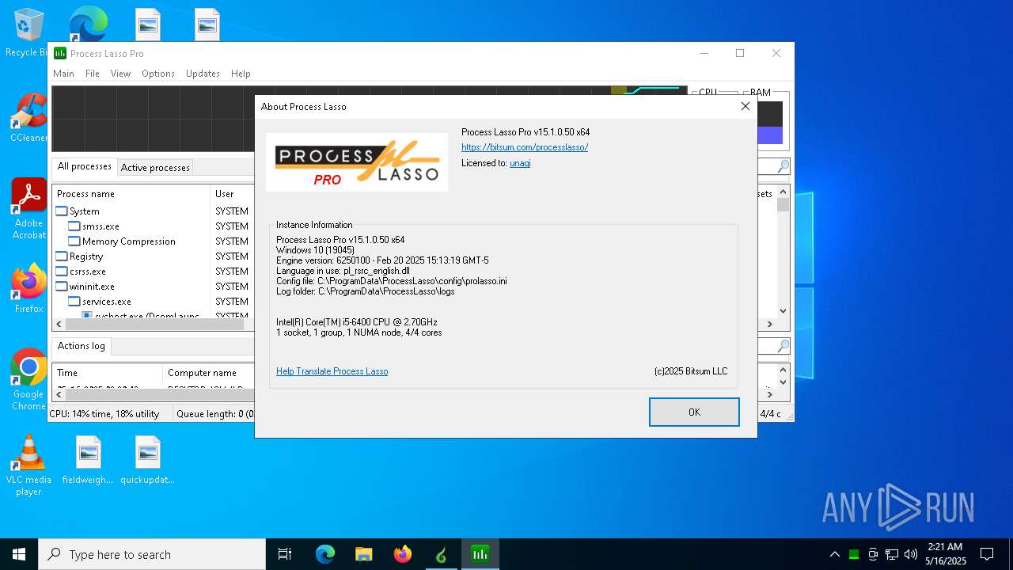
Task: Sort by the Process name column header
Action: 131,194
